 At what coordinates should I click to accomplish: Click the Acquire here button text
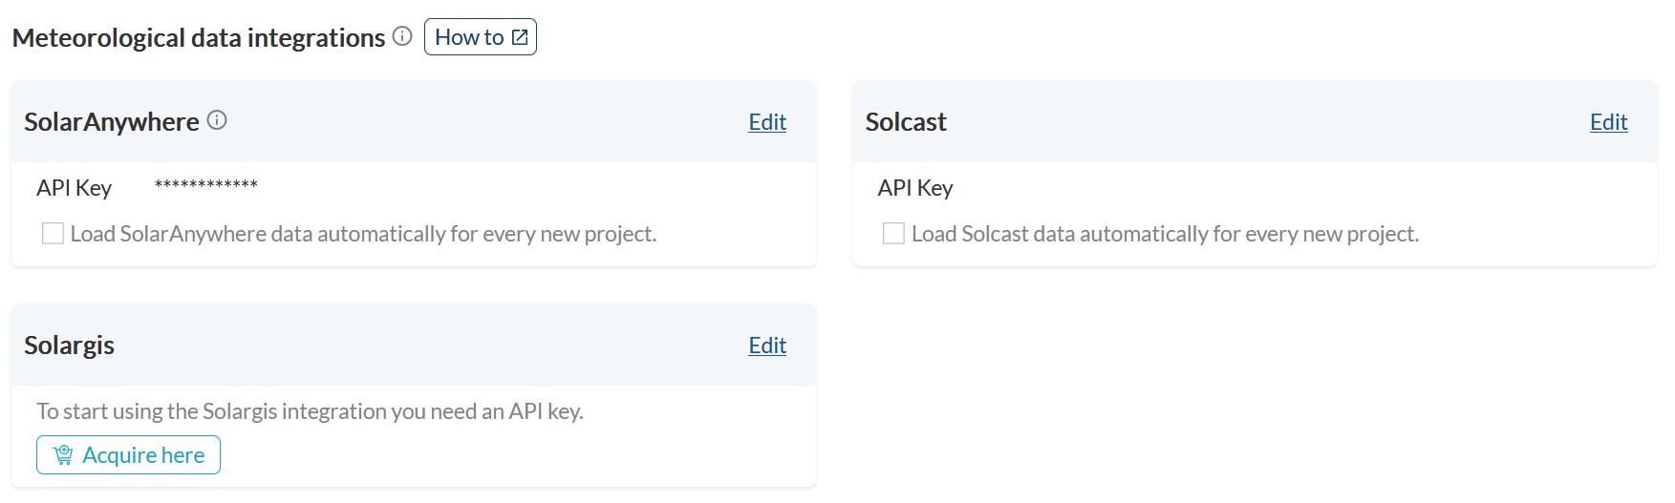click(x=143, y=455)
